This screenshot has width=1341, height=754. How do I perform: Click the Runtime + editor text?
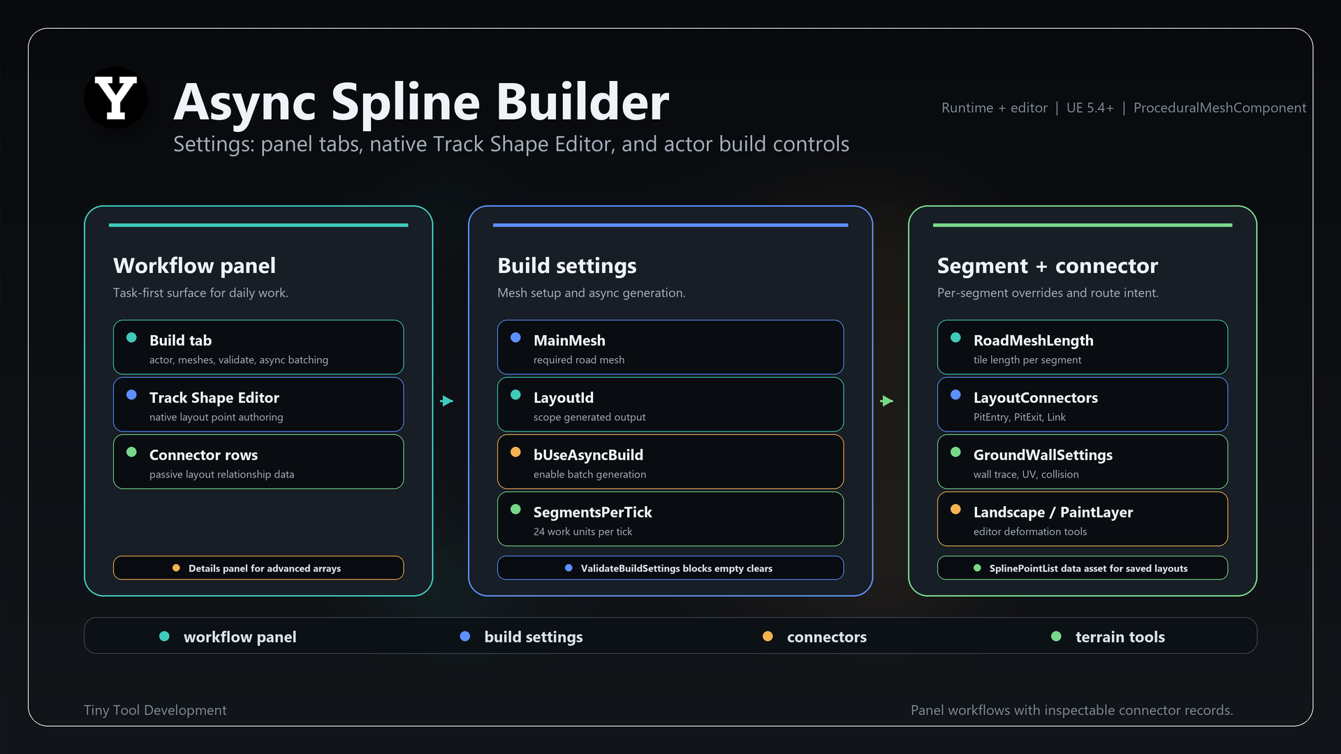coord(995,108)
